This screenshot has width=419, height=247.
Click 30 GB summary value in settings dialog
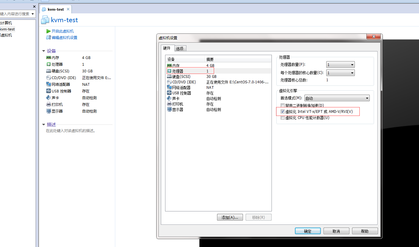tap(211, 76)
